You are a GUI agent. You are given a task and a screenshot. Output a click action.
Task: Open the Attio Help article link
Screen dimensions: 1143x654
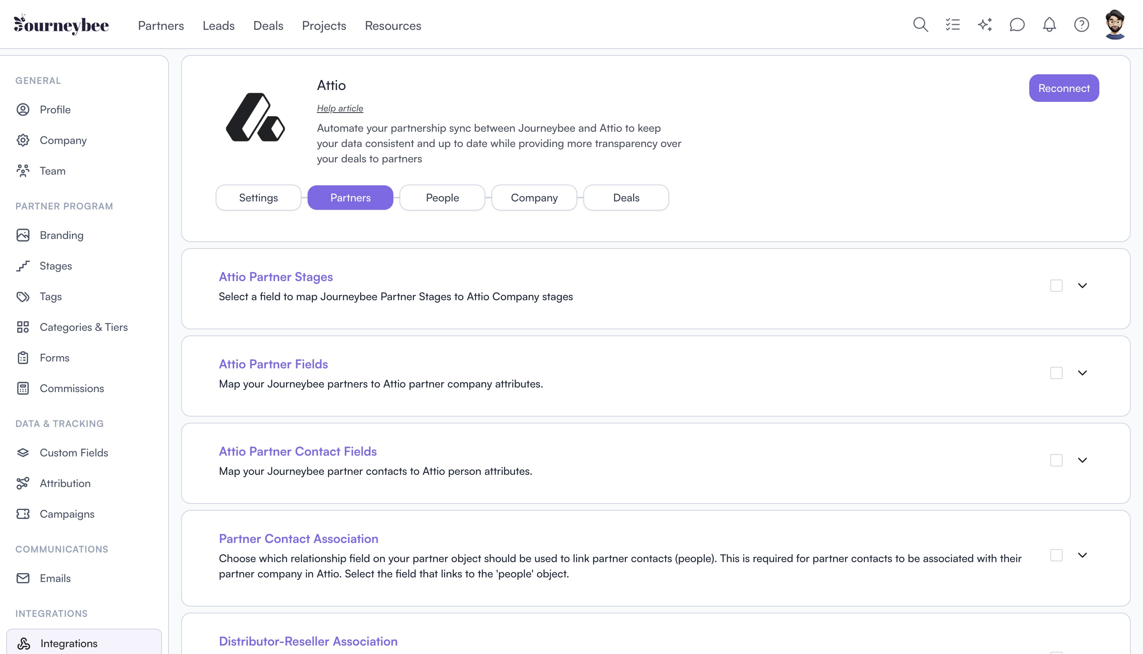tap(340, 108)
